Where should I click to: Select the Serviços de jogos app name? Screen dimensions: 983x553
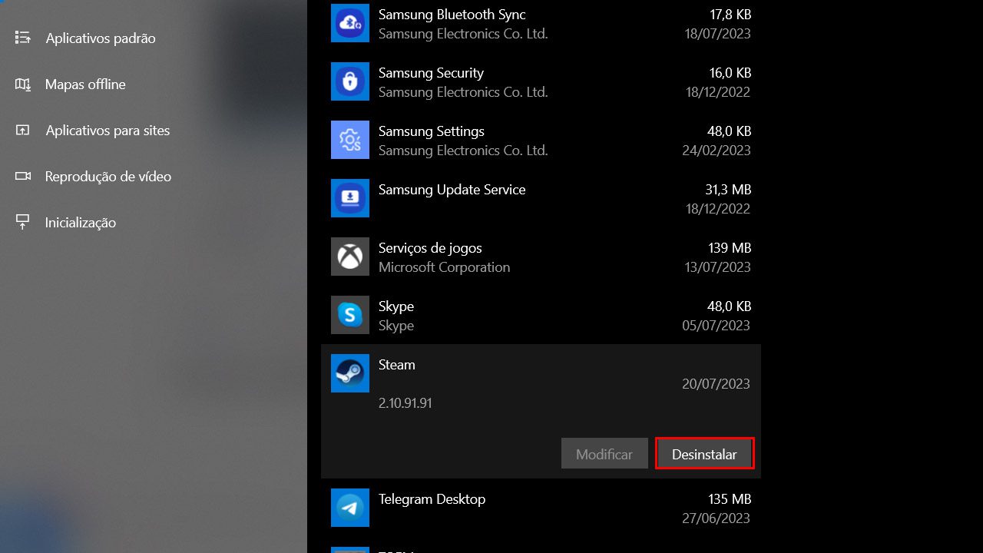coord(430,248)
